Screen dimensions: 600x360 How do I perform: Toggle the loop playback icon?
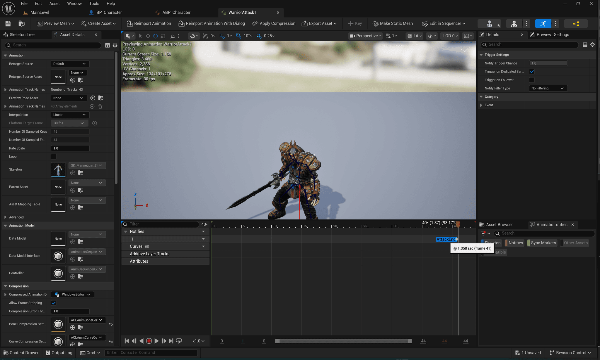(179, 341)
